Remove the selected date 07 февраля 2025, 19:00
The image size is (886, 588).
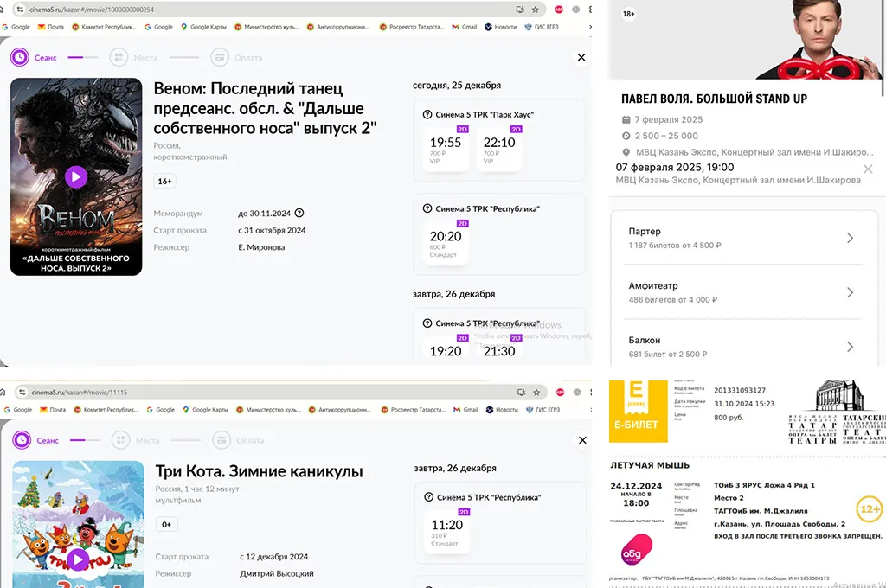868,169
